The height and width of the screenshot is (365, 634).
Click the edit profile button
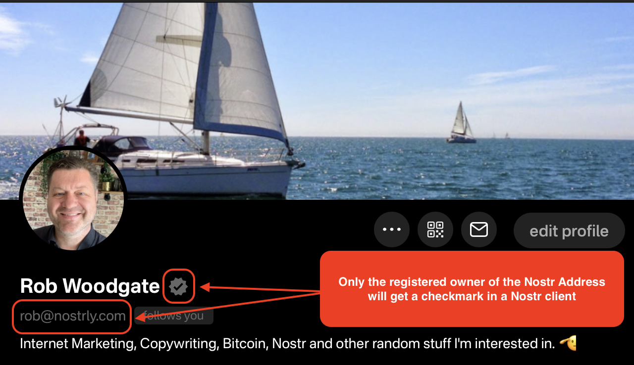pyautogui.click(x=569, y=230)
